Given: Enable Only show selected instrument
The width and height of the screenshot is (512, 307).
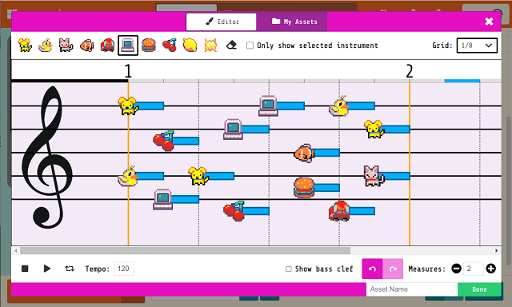Looking at the screenshot, I should tap(250, 46).
